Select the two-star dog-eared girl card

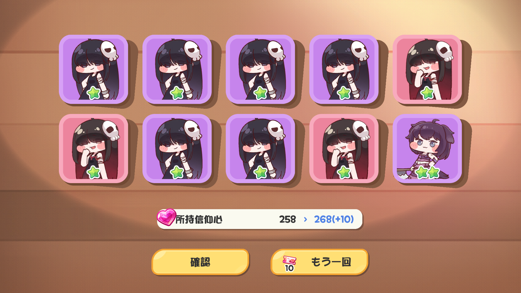pyautogui.click(x=427, y=148)
